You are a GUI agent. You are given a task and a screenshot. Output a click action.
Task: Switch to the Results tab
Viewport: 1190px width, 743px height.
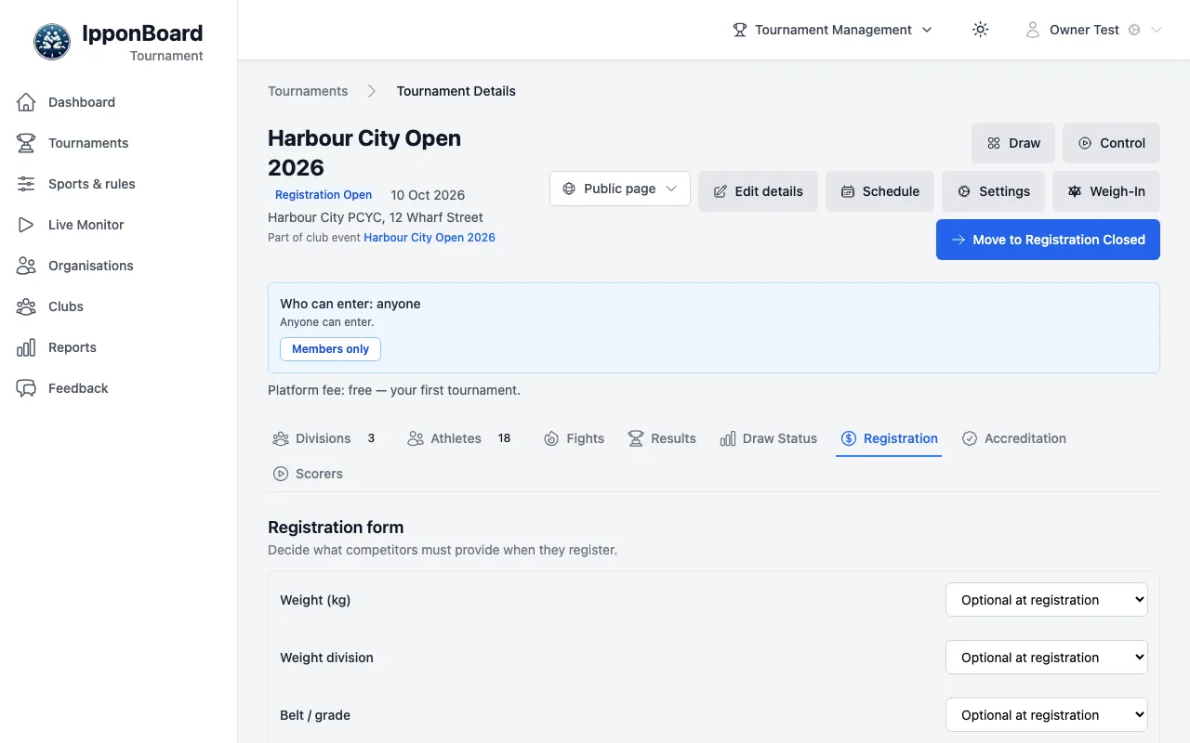click(661, 438)
